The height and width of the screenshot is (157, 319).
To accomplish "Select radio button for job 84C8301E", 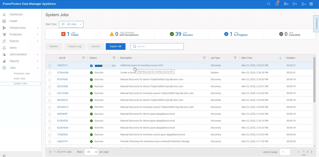I will tap(50, 101).
